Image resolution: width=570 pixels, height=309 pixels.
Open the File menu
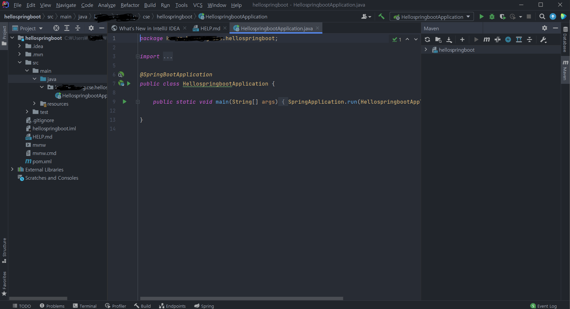point(17,5)
